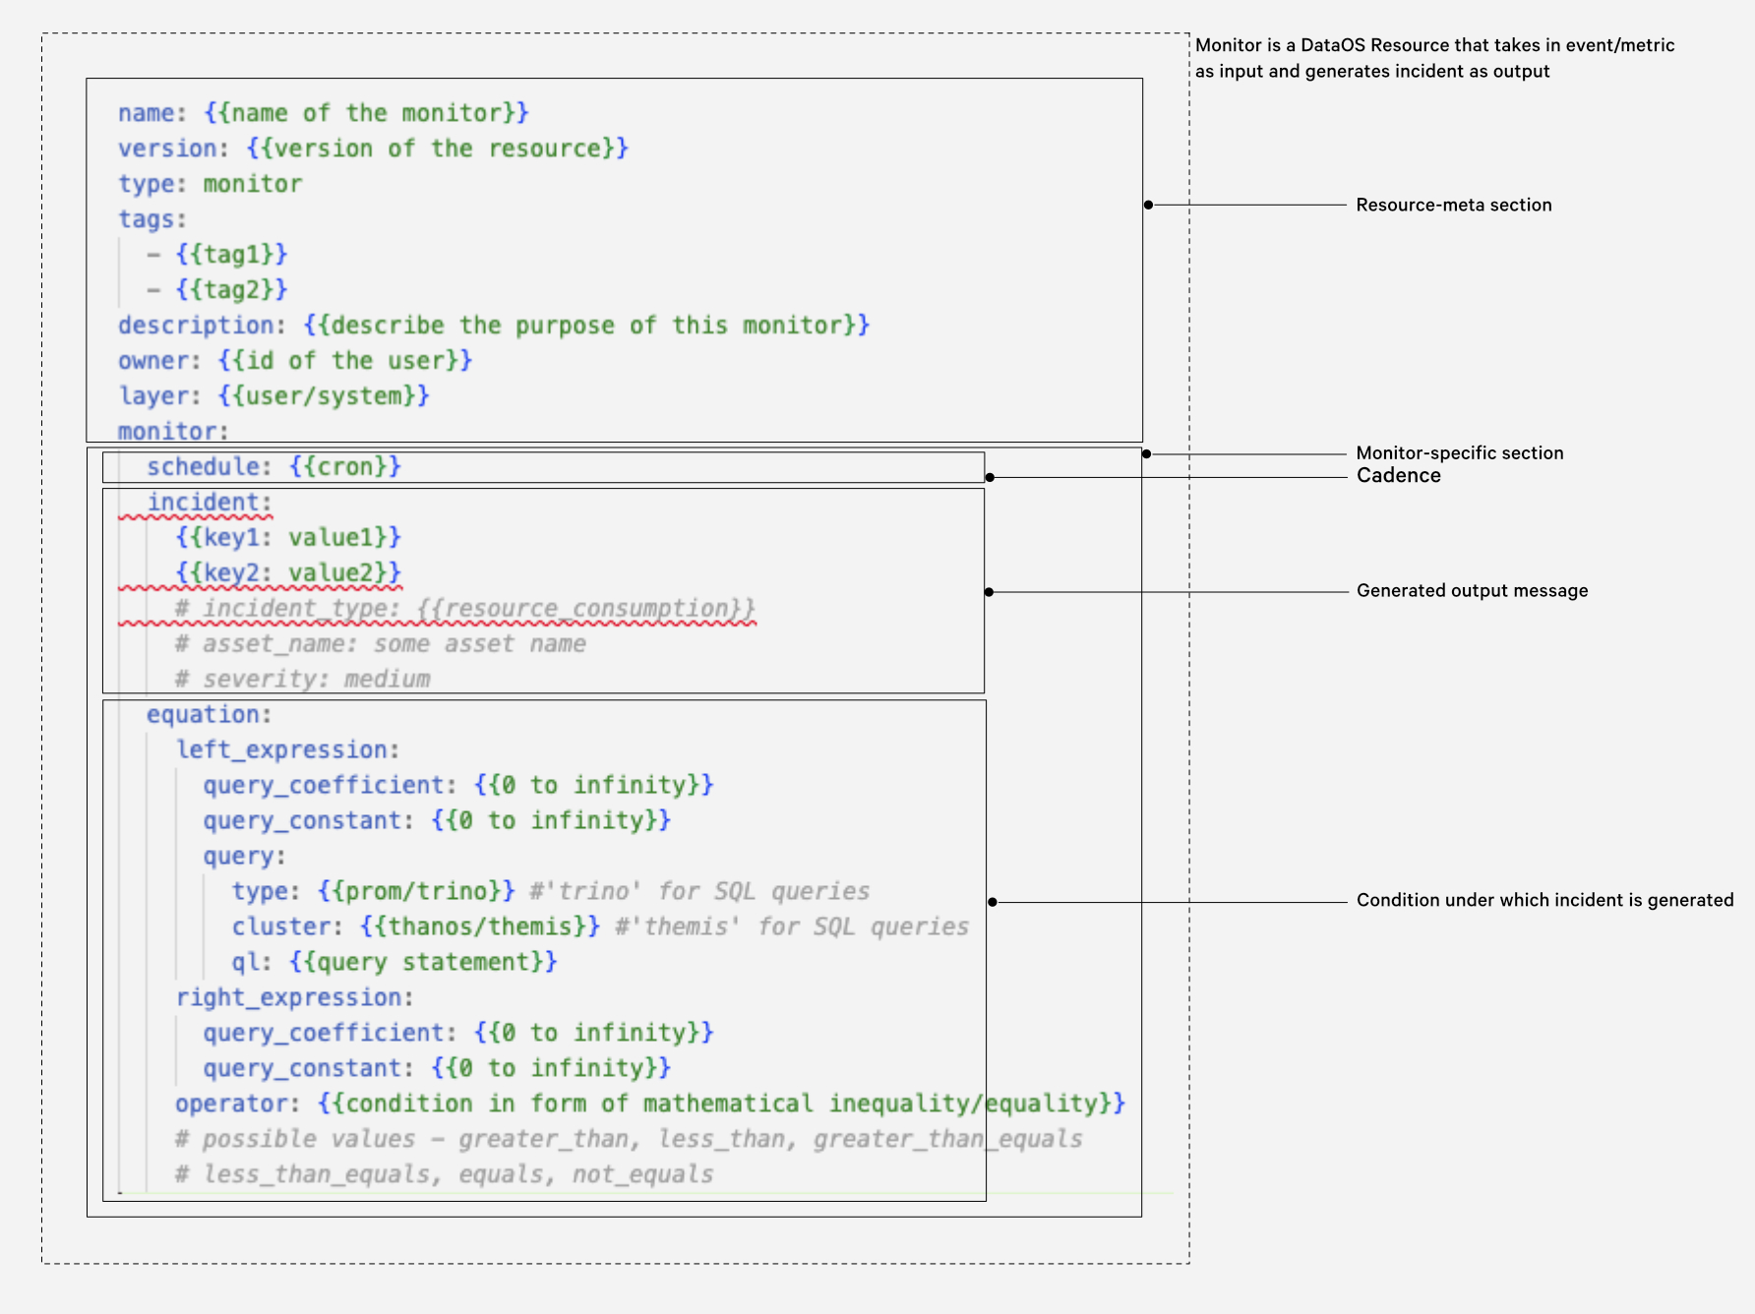Place cursor on 'type: monitor' line
The width and height of the screenshot is (1755, 1314).
pyautogui.click(x=210, y=184)
